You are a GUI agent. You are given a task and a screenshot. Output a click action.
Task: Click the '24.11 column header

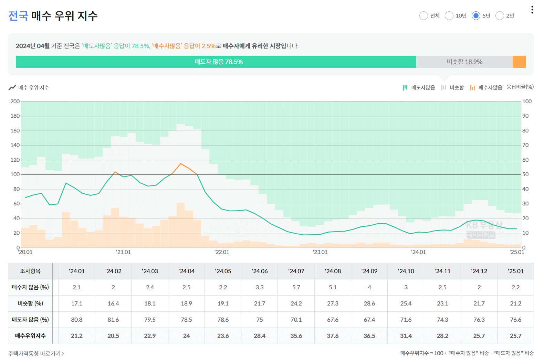point(442,271)
